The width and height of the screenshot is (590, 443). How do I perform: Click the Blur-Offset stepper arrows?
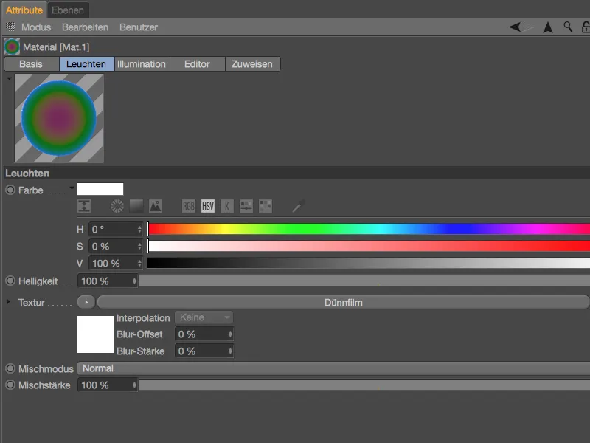230,334
